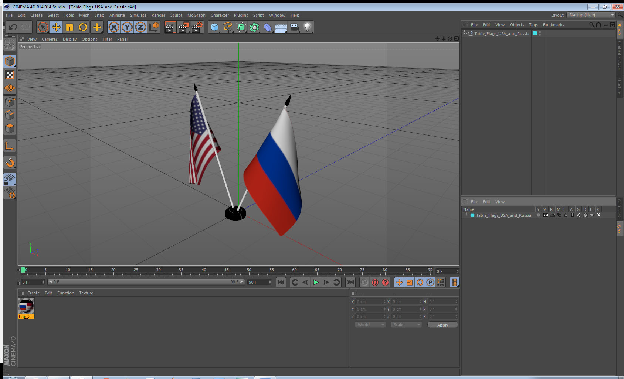Toggle layer View visibility icon
Image resolution: width=624 pixels, height=379 pixels.
point(546,215)
